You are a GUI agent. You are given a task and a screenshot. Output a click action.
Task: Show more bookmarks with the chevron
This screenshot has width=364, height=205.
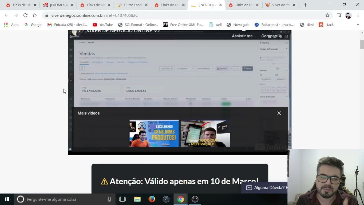point(358,25)
